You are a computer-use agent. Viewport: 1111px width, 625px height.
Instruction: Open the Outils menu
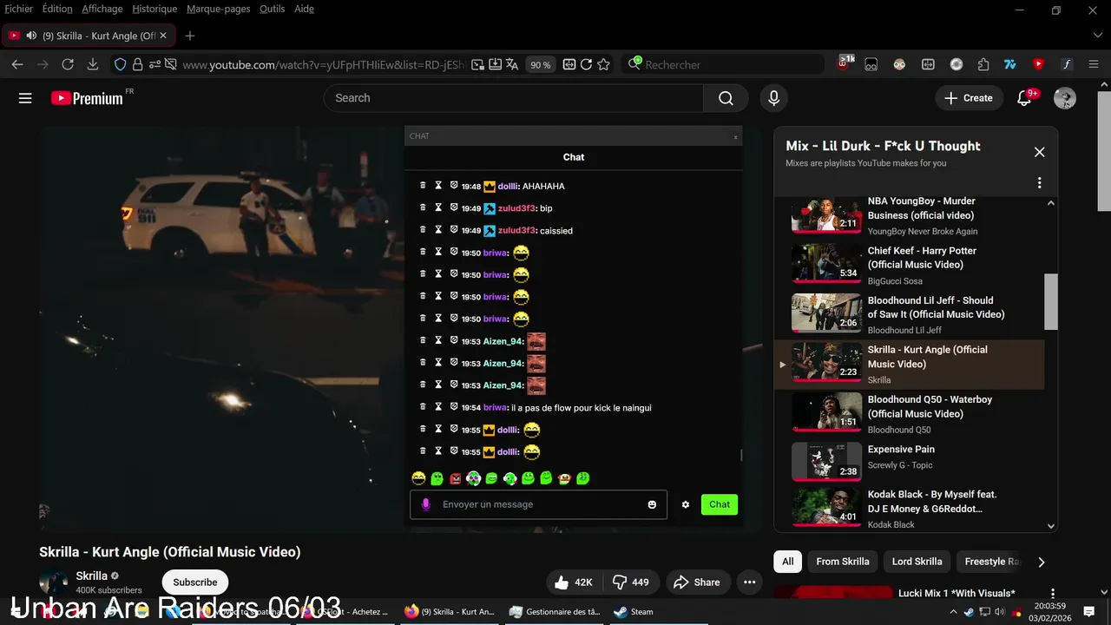click(273, 9)
